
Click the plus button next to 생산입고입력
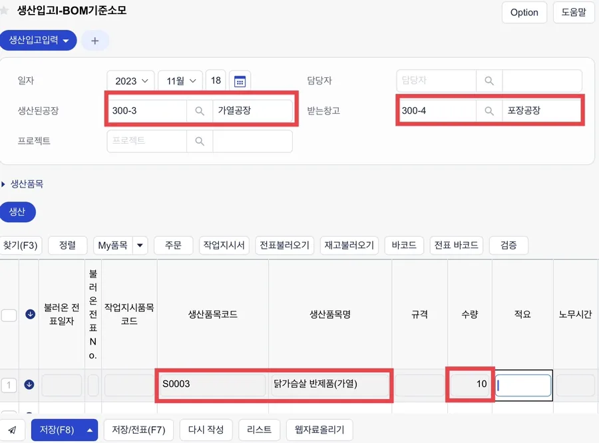(x=95, y=41)
